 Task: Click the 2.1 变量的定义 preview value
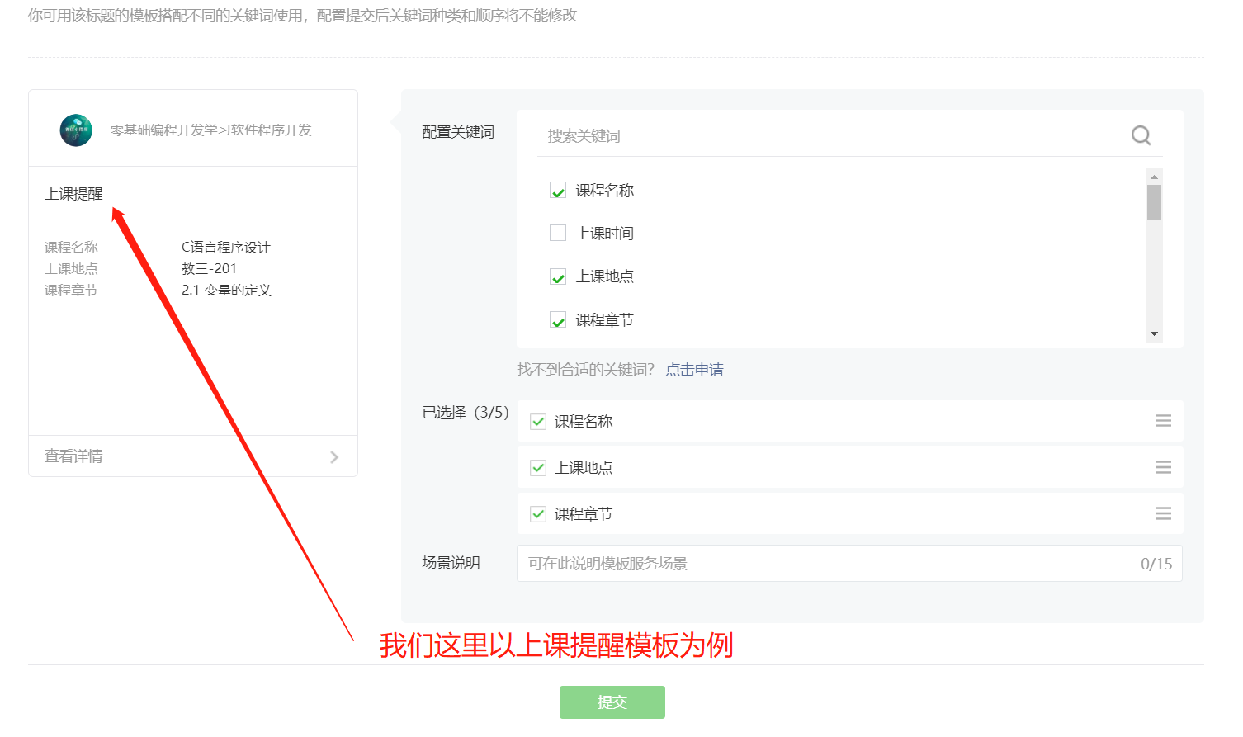click(x=226, y=291)
